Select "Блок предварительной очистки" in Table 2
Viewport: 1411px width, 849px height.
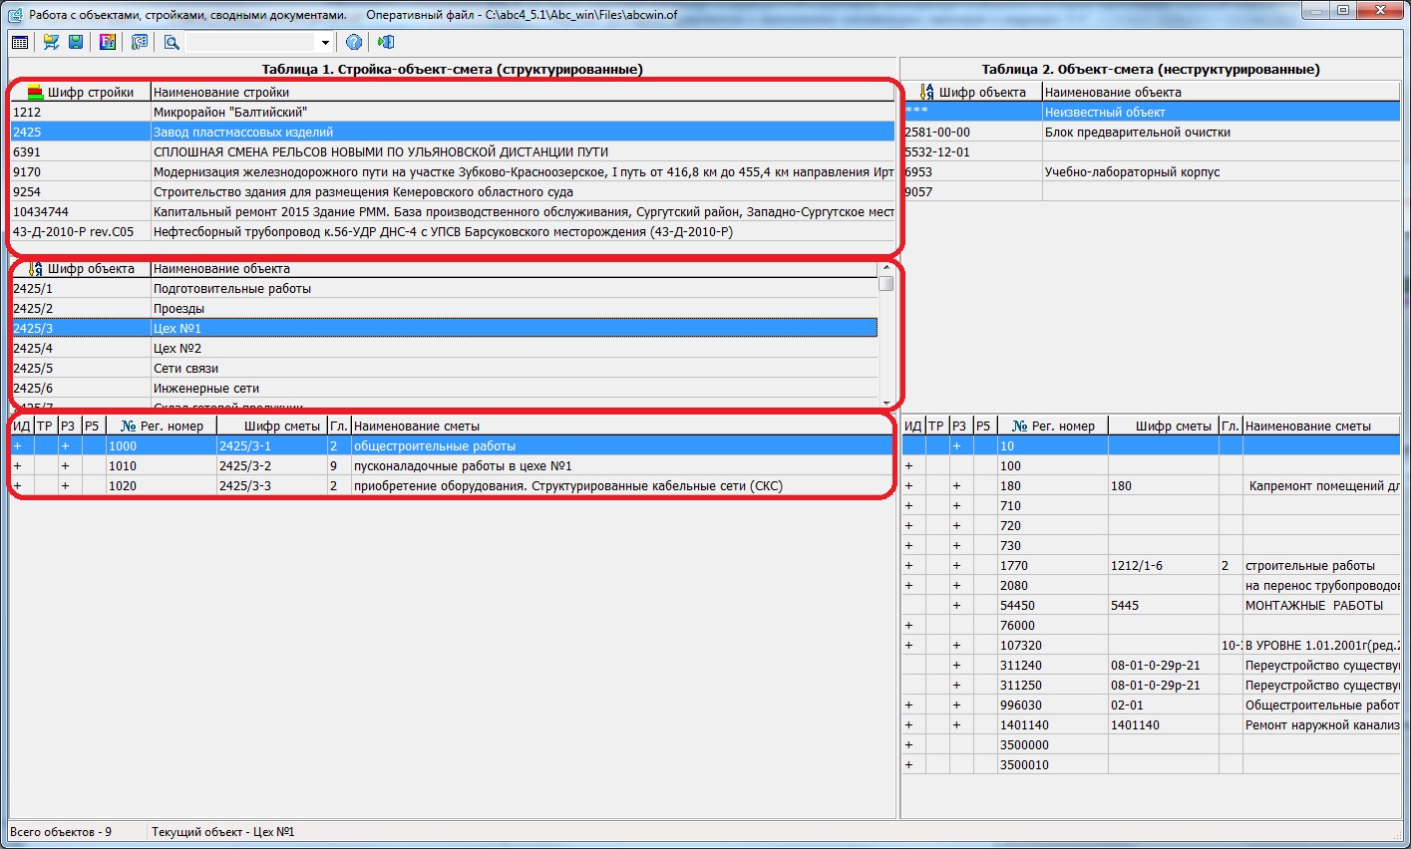click(x=1151, y=132)
